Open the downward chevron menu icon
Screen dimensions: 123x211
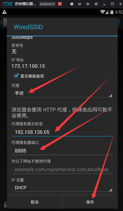pos(80,4)
